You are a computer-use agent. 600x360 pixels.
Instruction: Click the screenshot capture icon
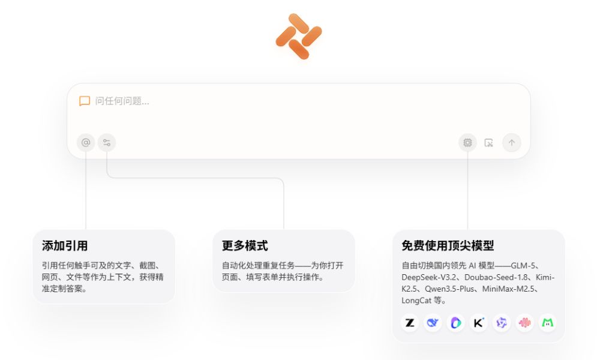[x=489, y=143]
